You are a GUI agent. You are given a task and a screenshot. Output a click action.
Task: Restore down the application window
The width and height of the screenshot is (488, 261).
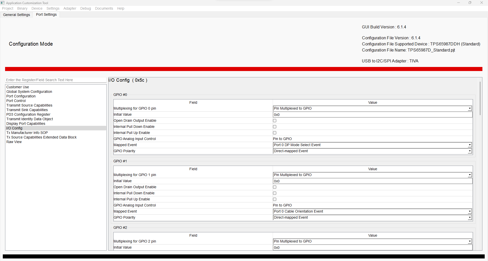point(470,3)
